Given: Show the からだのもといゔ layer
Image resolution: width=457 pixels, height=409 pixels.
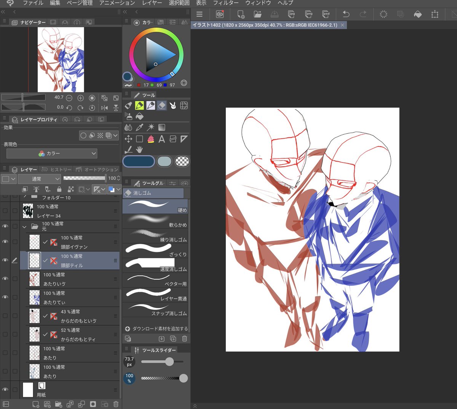Looking at the screenshot, I should coord(5,315).
